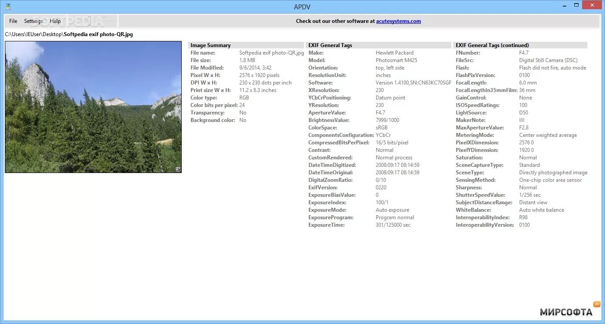
Task: Open the File menu
Action: (x=13, y=21)
